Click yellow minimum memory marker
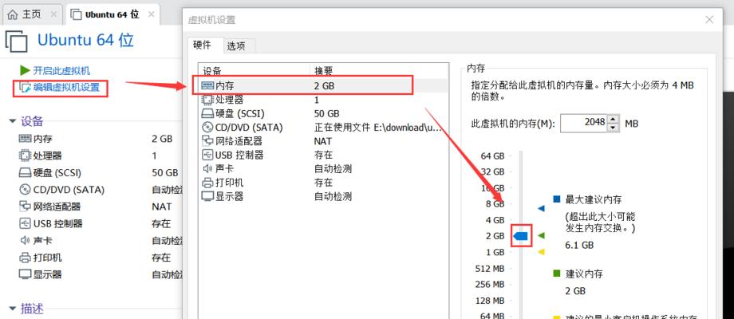The height and width of the screenshot is (319, 734). (541, 252)
